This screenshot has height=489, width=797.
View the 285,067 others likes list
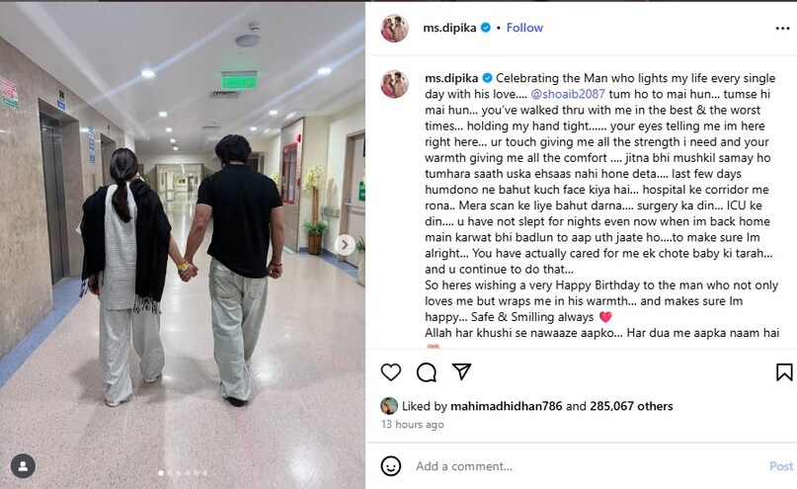(x=631, y=406)
